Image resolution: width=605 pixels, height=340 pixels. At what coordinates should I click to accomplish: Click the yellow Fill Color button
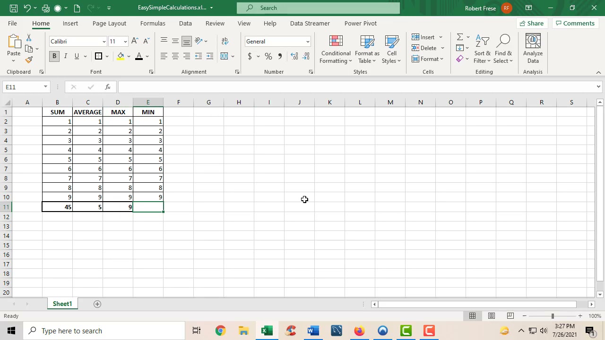(x=121, y=56)
